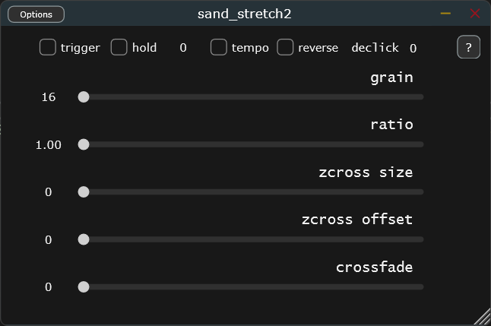The width and height of the screenshot is (491, 326).
Task: Click the number field beside hold
Action: pos(183,48)
